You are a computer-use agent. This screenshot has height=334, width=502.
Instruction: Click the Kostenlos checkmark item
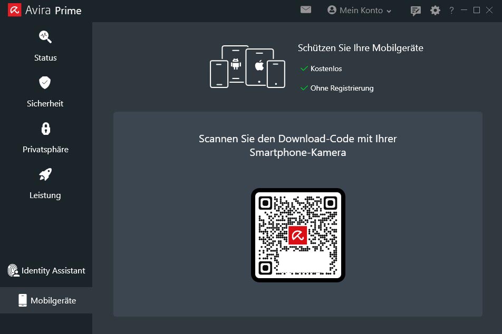pos(321,68)
